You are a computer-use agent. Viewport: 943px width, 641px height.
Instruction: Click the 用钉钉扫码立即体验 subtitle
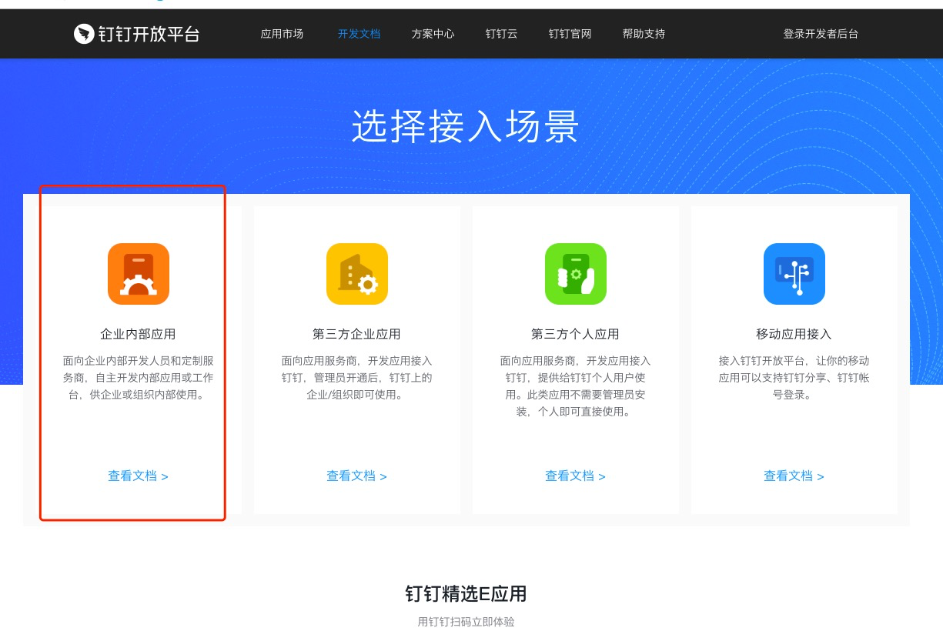click(x=466, y=622)
